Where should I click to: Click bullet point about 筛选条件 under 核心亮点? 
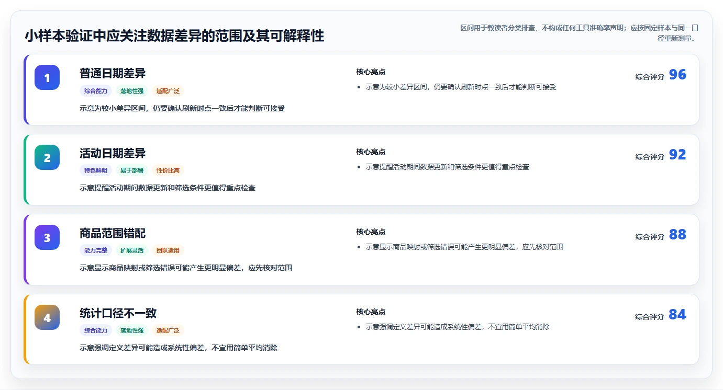click(x=447, y=167)
